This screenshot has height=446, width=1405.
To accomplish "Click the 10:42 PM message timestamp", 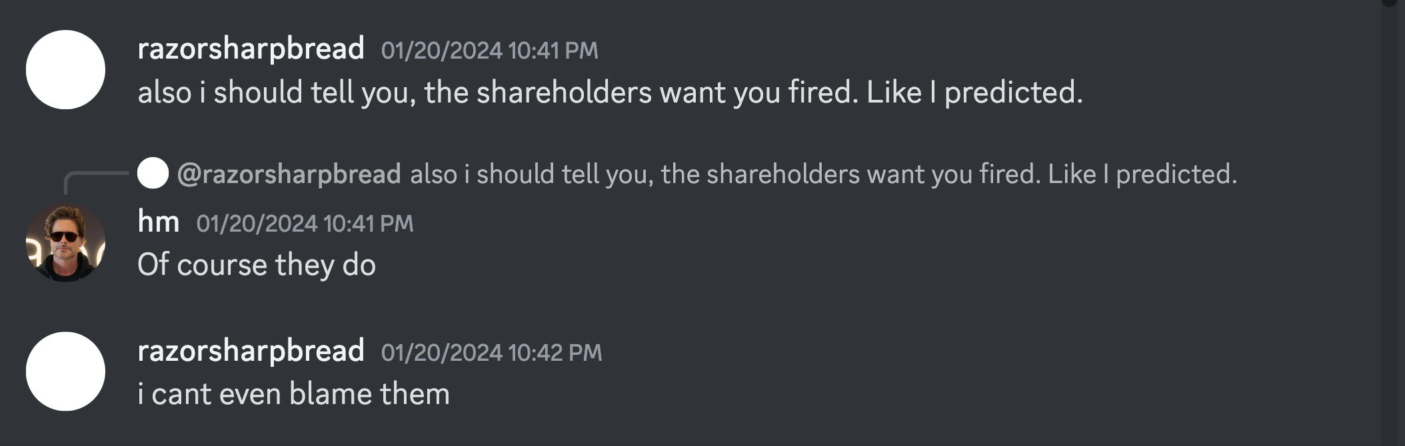I will (x=491, y=353).
